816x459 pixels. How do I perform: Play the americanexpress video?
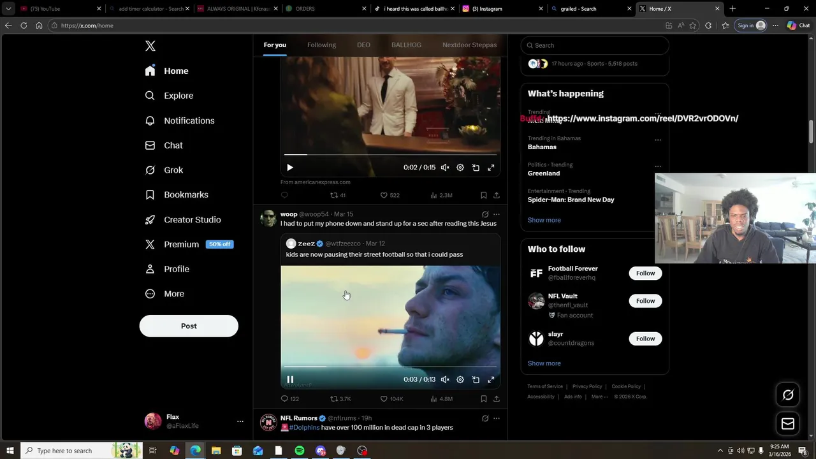[290, 168]
